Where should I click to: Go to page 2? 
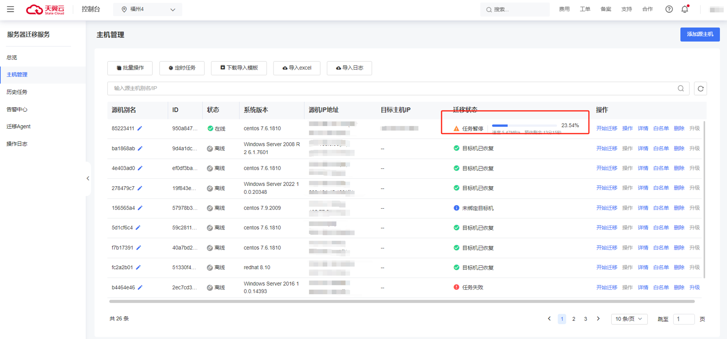[573, 319]
